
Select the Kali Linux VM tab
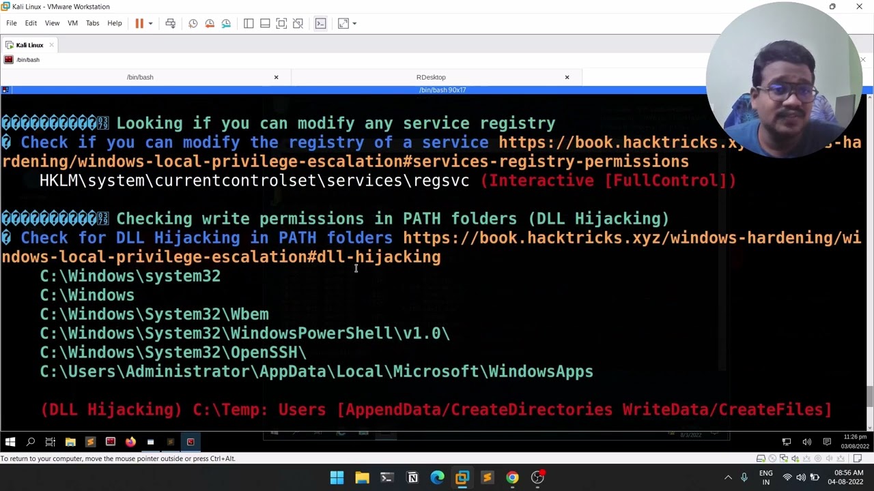point(29,45)
